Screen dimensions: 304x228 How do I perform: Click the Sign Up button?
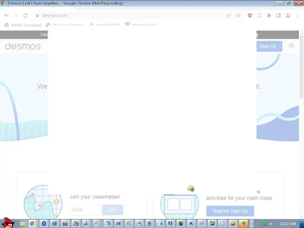(x=269, y=46)
